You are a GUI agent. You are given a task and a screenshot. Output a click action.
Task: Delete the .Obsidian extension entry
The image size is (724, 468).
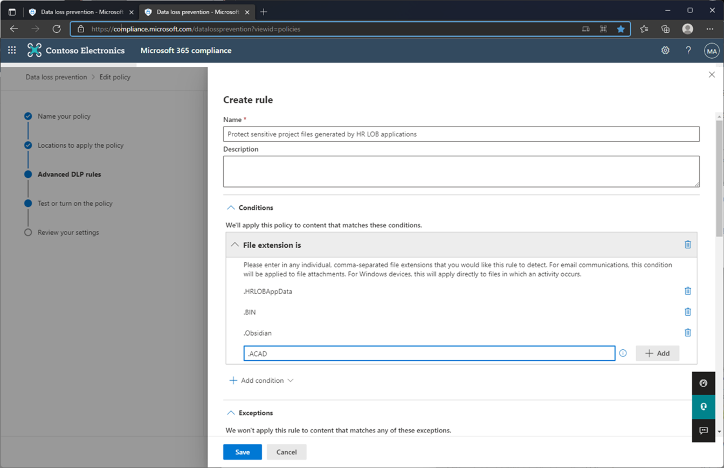pyautogui.click(x=688, y=332)
